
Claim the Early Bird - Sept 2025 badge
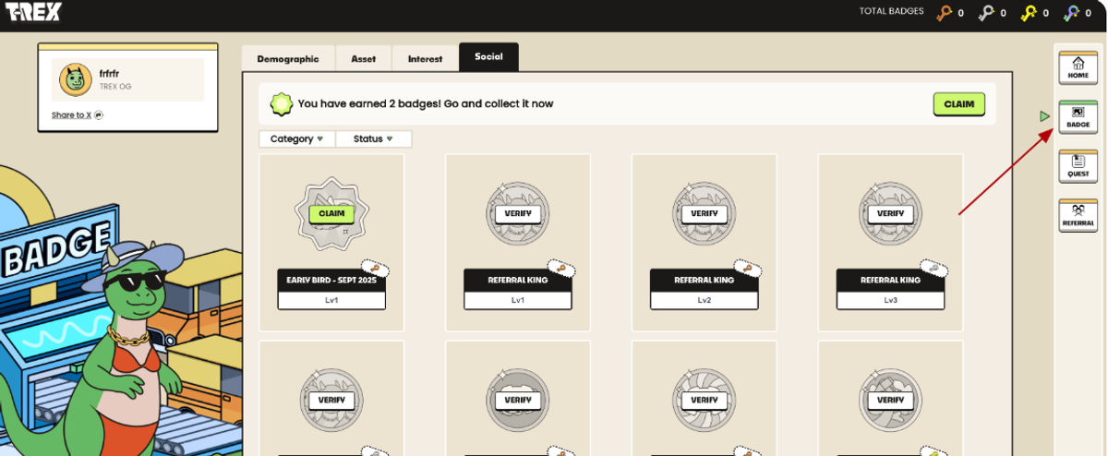[331, 213]
